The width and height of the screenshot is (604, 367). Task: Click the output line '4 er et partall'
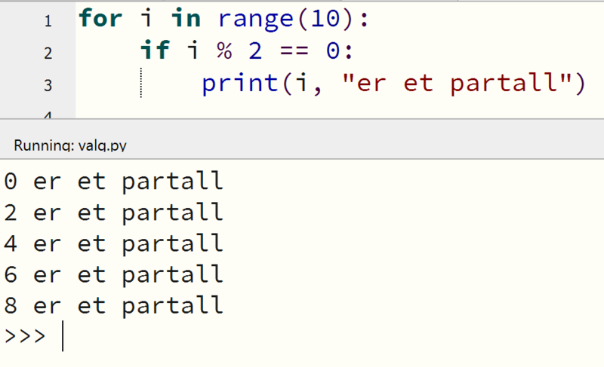click(113, 243)
